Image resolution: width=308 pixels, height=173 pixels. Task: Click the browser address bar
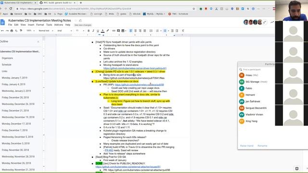pyautogui.click(x=106, y=9)
